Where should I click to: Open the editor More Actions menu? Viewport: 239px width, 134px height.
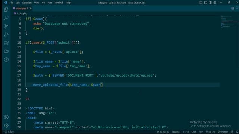237,8
